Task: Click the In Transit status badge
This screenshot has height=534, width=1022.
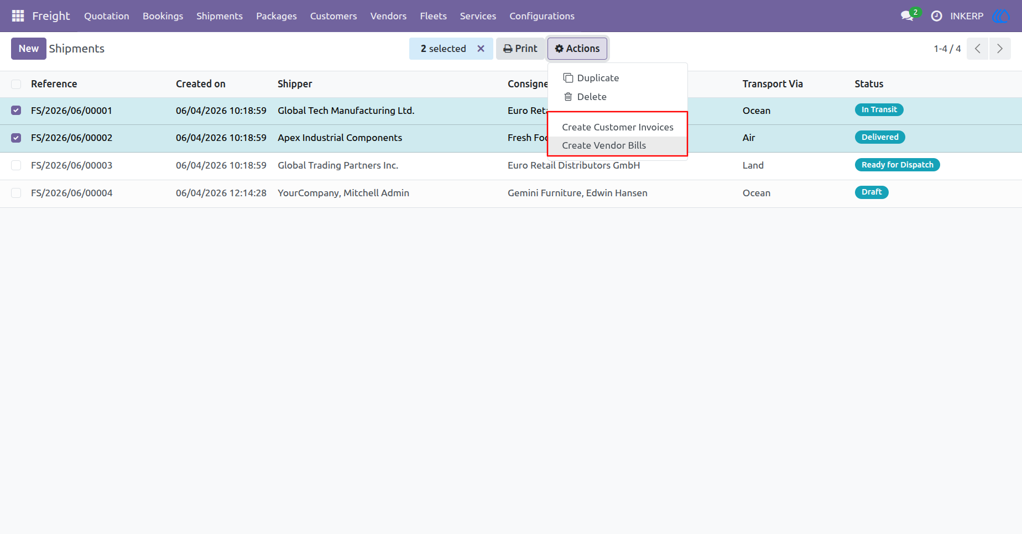Action: (x=879, y=110)
